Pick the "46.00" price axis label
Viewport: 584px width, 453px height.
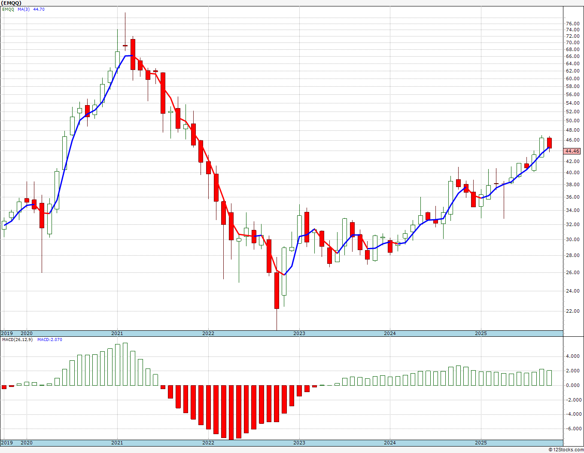(x=573, y=140)
